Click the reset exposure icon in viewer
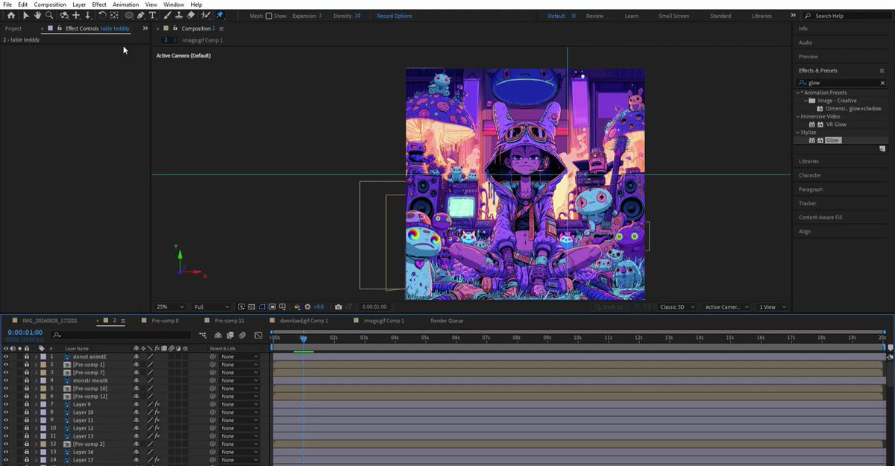Screen dimensions: 895x466 (x=307, y=306)
